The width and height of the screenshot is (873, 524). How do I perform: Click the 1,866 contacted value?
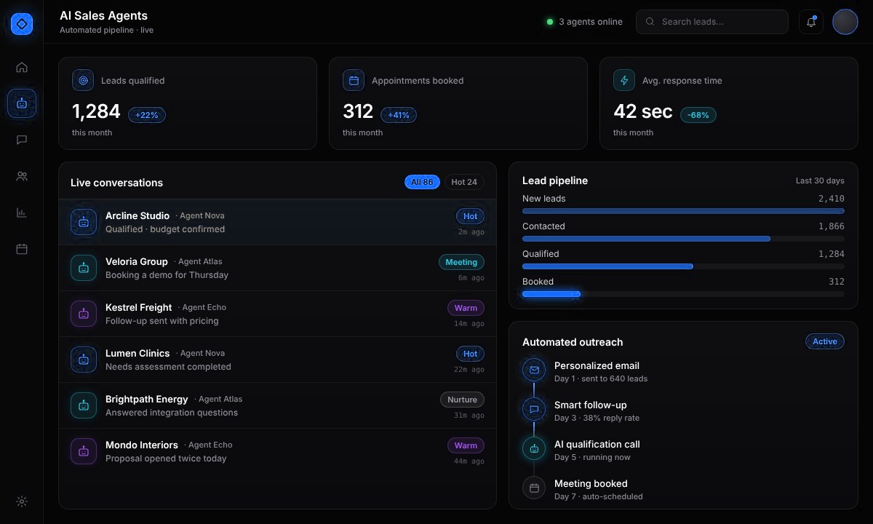832,226
